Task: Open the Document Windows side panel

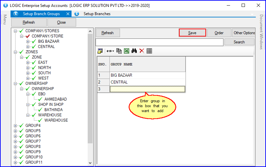Action: coord(261,32)
